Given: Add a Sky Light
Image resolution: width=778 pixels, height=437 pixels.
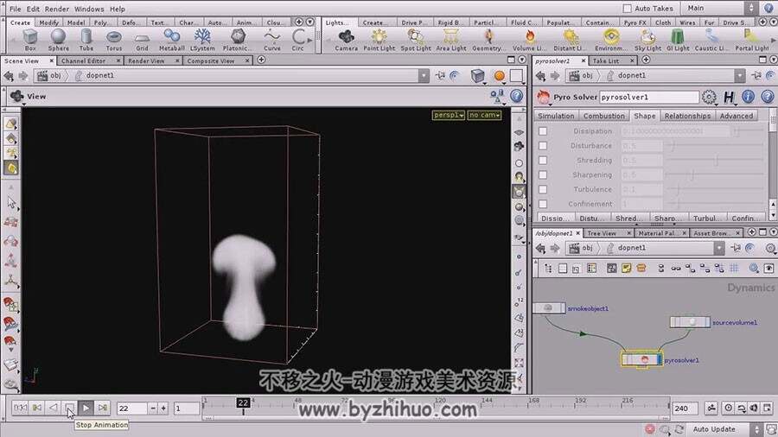Looking at the screenshot, I should click(648, 40).
